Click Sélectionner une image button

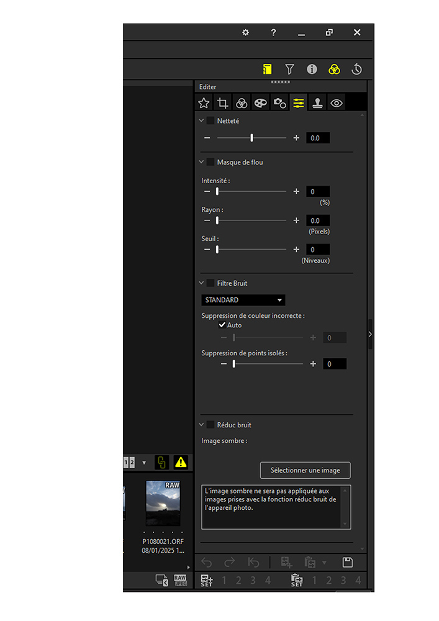305,470
